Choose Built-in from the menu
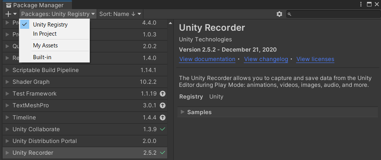Viewport: 381px width, 160px height. (x=55, y=57)
